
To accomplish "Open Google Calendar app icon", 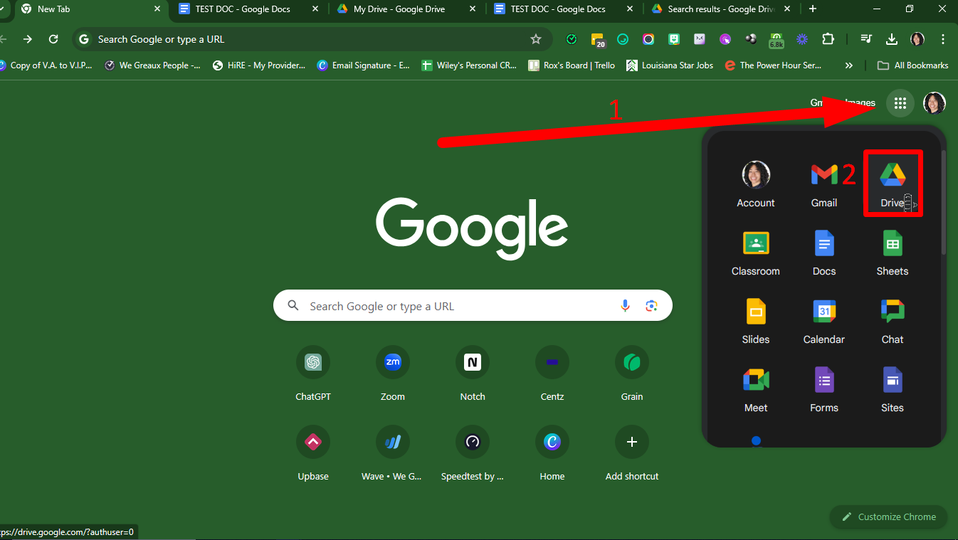I will 823,320.
